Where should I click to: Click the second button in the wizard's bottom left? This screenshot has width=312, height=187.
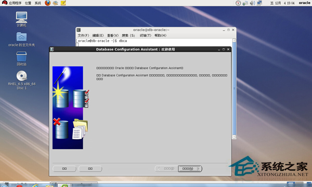click(x=90, y=168)
